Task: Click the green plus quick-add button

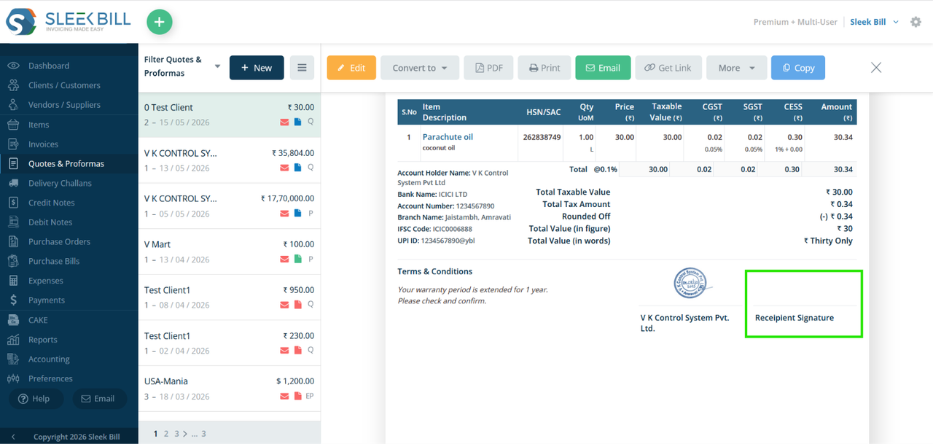Action: tap(160, 22)
